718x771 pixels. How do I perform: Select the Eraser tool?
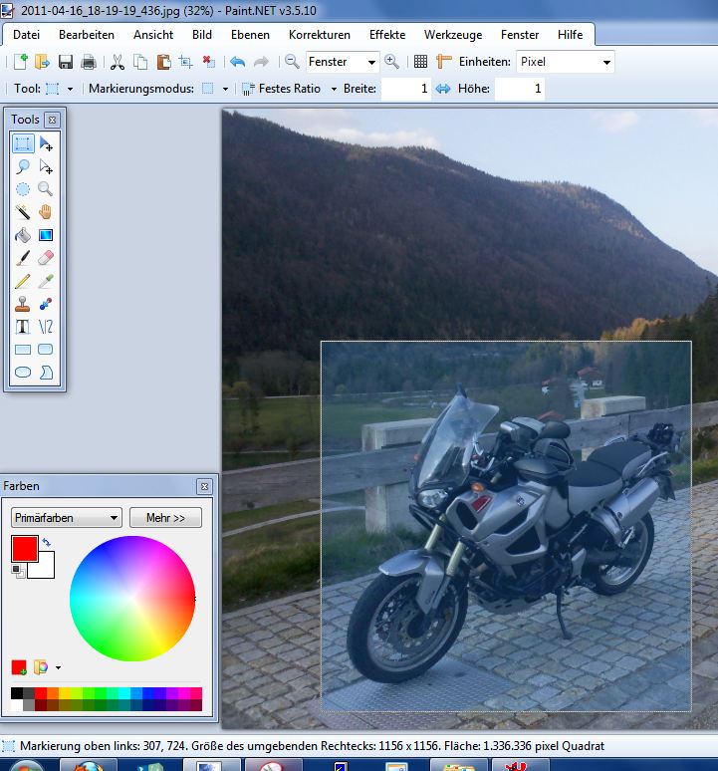tap(46, 259)
